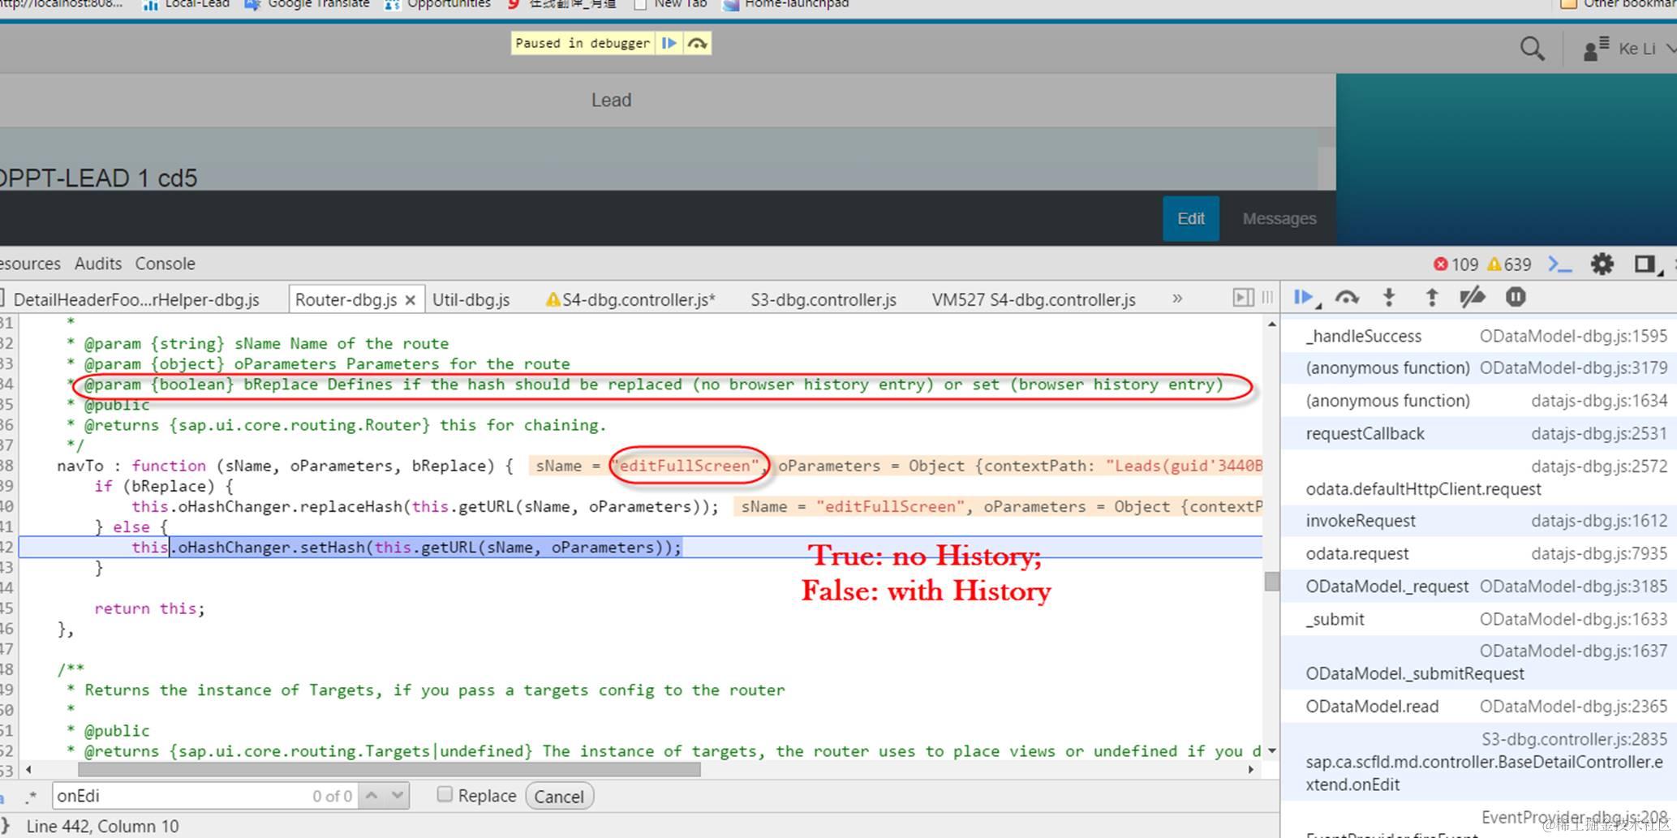Open Opportunities bookmark
This screenshot has width=1677, height=838.
click(437, 5)
